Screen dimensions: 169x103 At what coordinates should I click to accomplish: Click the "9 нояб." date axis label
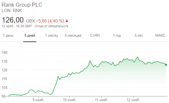[38, 100]
